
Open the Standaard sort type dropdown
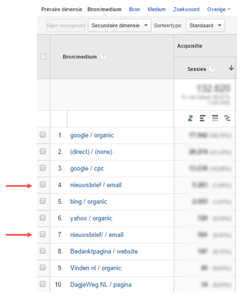click(205, 25)
